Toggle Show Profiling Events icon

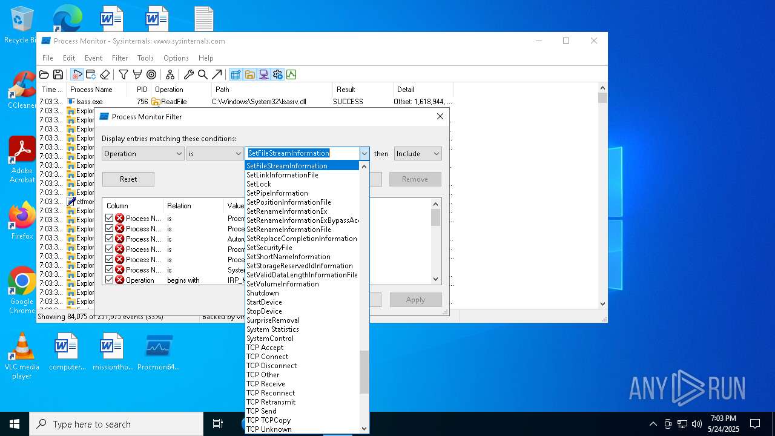[x=291, y=74]
